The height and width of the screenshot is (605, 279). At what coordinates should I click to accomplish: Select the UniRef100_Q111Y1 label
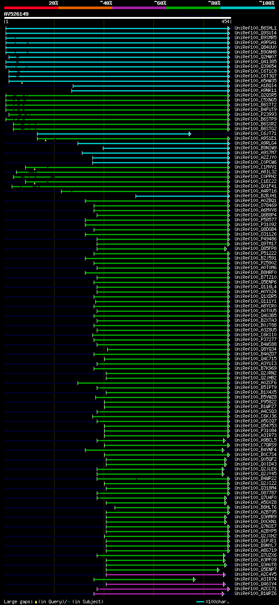(x=255, y=301)
